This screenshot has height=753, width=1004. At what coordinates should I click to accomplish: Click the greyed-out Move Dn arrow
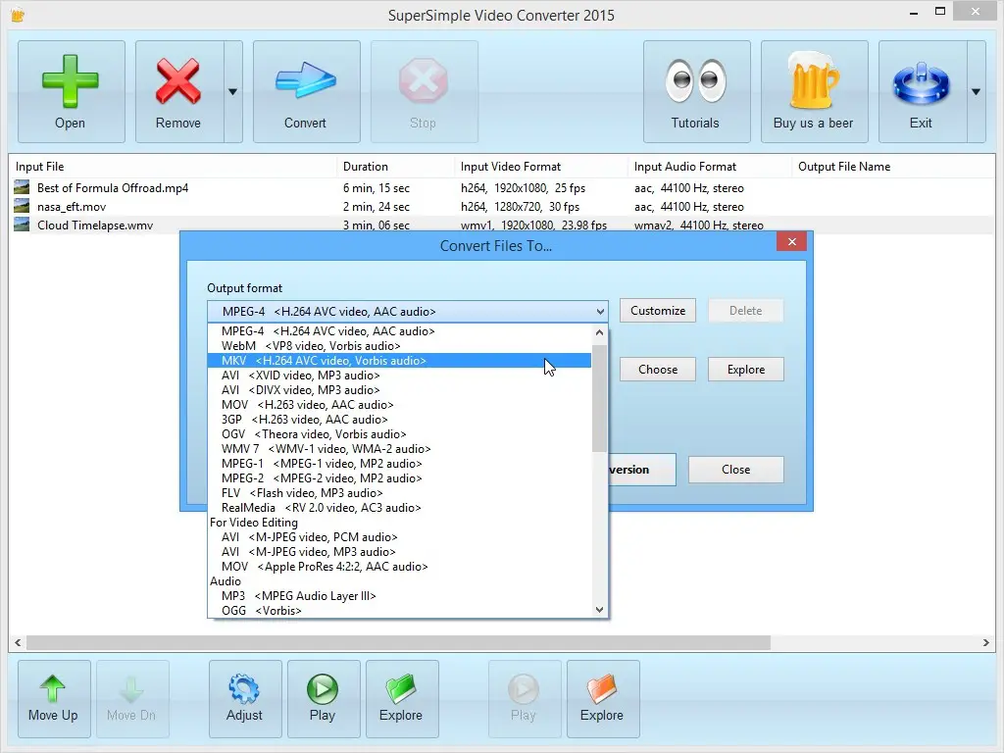click(x=132, y=699)
